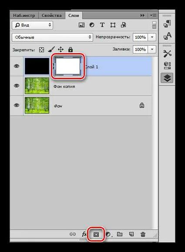Click the Delete layer trash icon
The width and height of the screenshot is (185, 252).
tap(143, 234)
